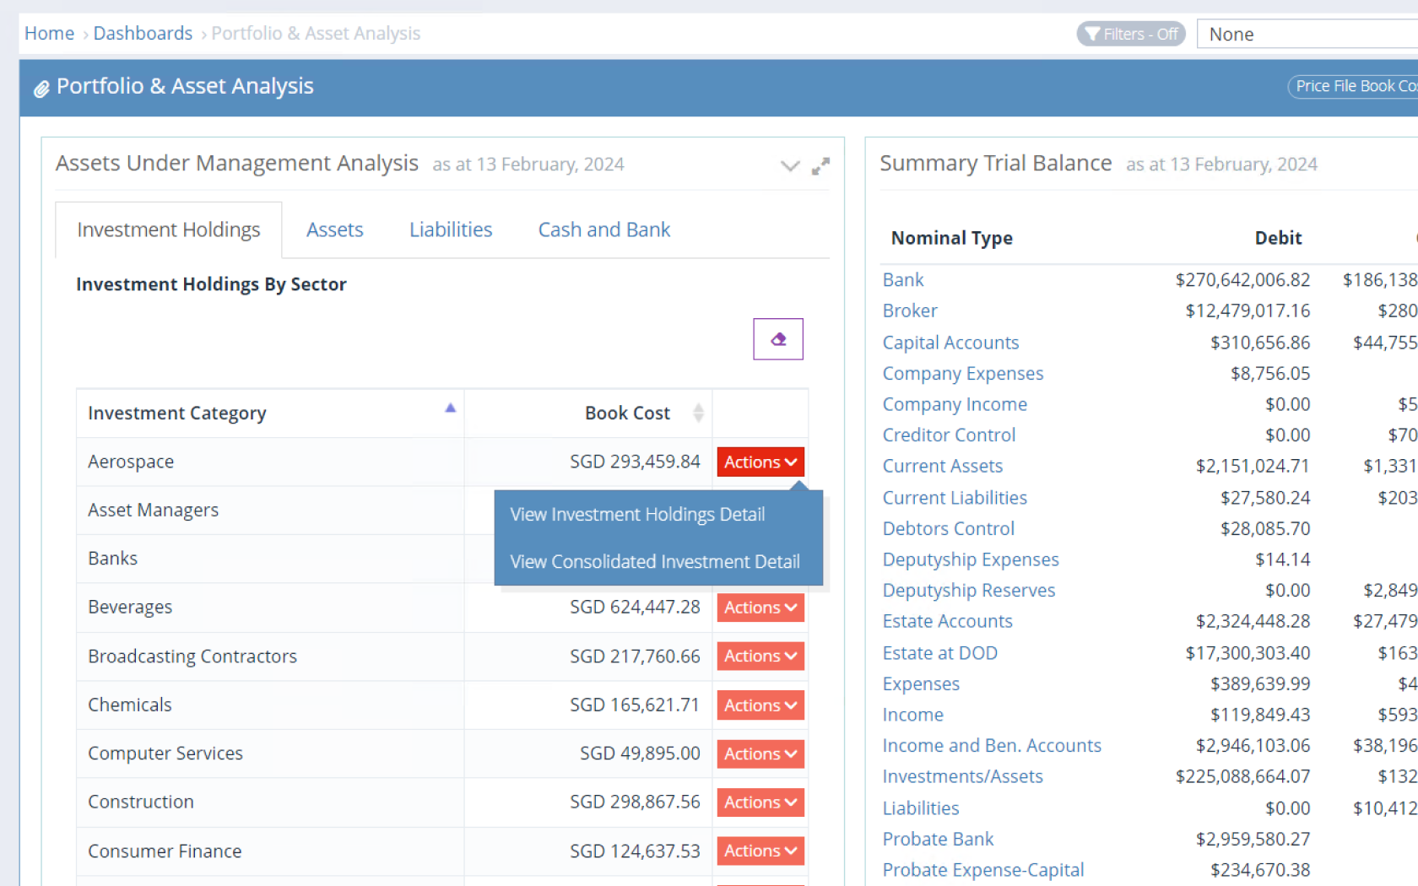Open the Estate at DOD link
The width and height of the screenshot is (1418, 886).
pos(939,653)
